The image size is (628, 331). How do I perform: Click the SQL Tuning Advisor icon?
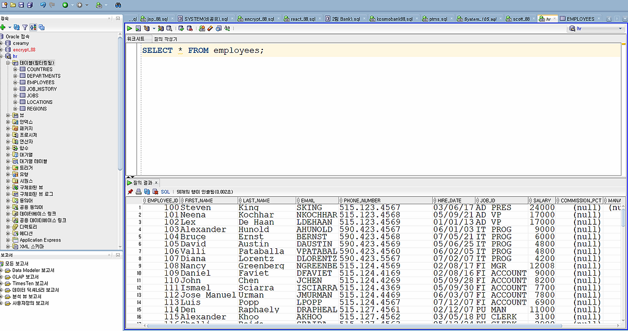(x=169, y=28)
